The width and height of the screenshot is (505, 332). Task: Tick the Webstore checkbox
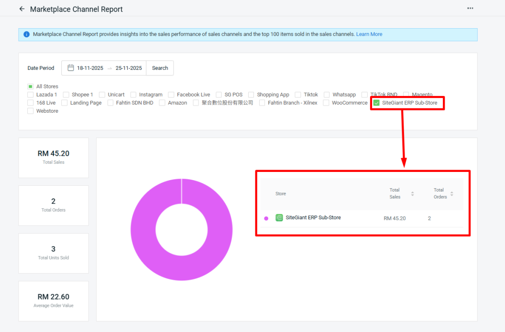pos(31,111)
